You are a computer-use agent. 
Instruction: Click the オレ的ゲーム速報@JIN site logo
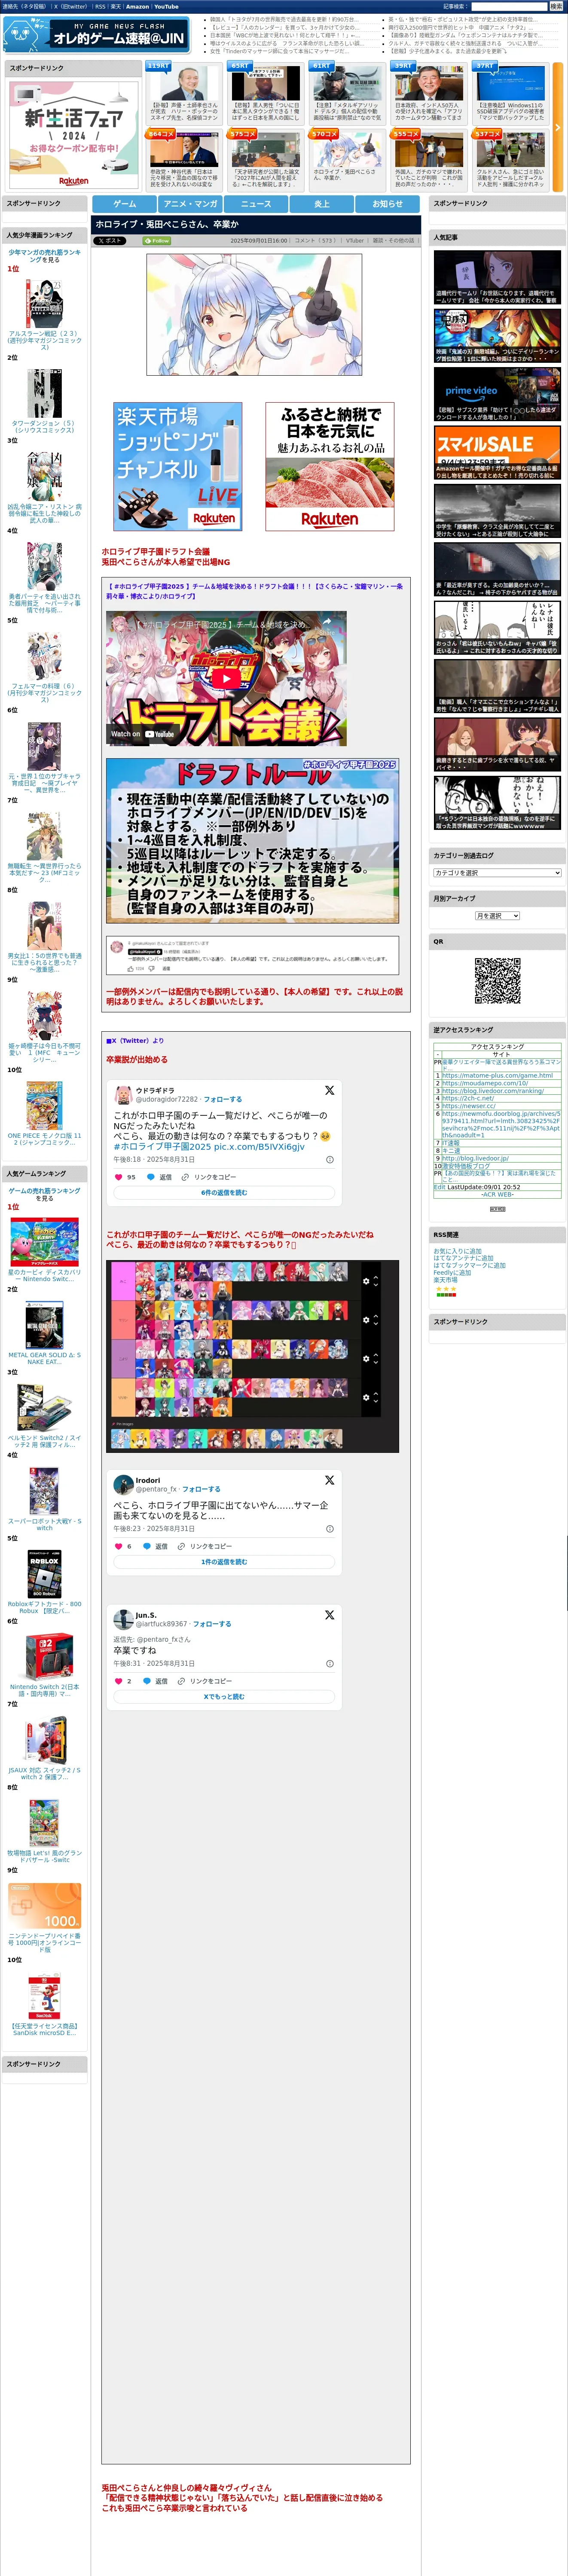(x=97, y=35)
